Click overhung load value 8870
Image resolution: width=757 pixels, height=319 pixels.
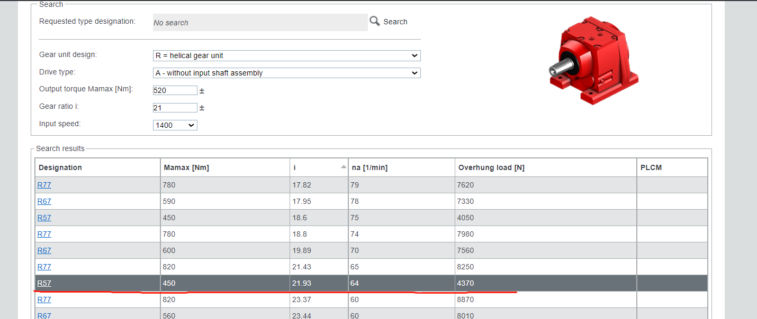point(466,299)
